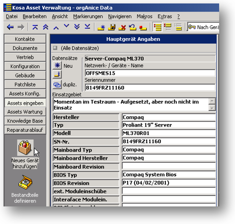This screenshot has height=224, width=235.
Task: Click the Mainboard Hersteller value field
Action: [x=169, y=158]
